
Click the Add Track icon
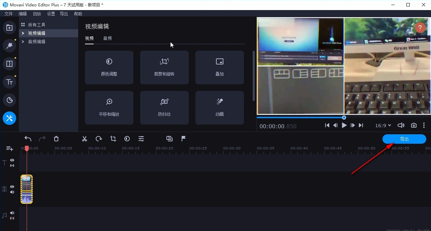tap(9, 148)
